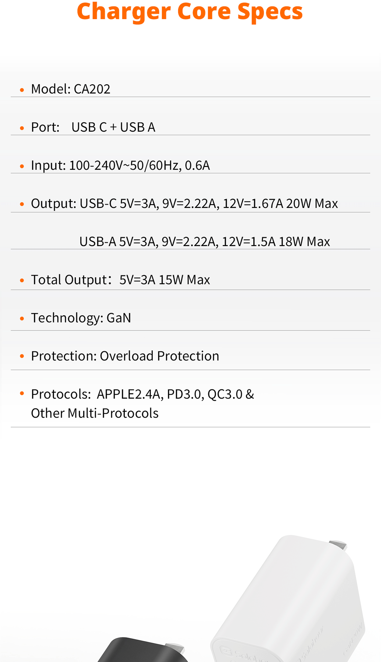Click the orange bullet beside Protection
The width and height of the screenshot is (381, 662).
tap(22, 356)
